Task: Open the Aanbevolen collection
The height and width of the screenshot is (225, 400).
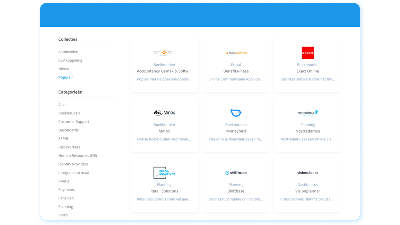Action: [68, 52]
